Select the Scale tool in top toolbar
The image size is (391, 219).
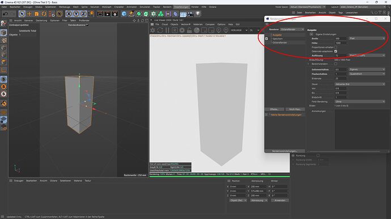coord(37,14)
